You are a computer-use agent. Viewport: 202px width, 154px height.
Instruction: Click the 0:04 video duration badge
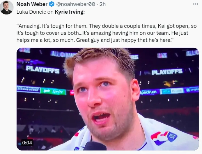pyautogui.click(x=27, y=143)
